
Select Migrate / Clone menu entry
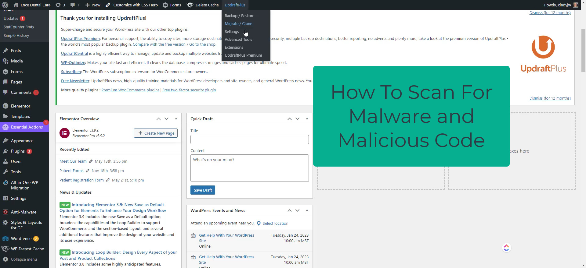pyautogui.click(x=238, y=23)
